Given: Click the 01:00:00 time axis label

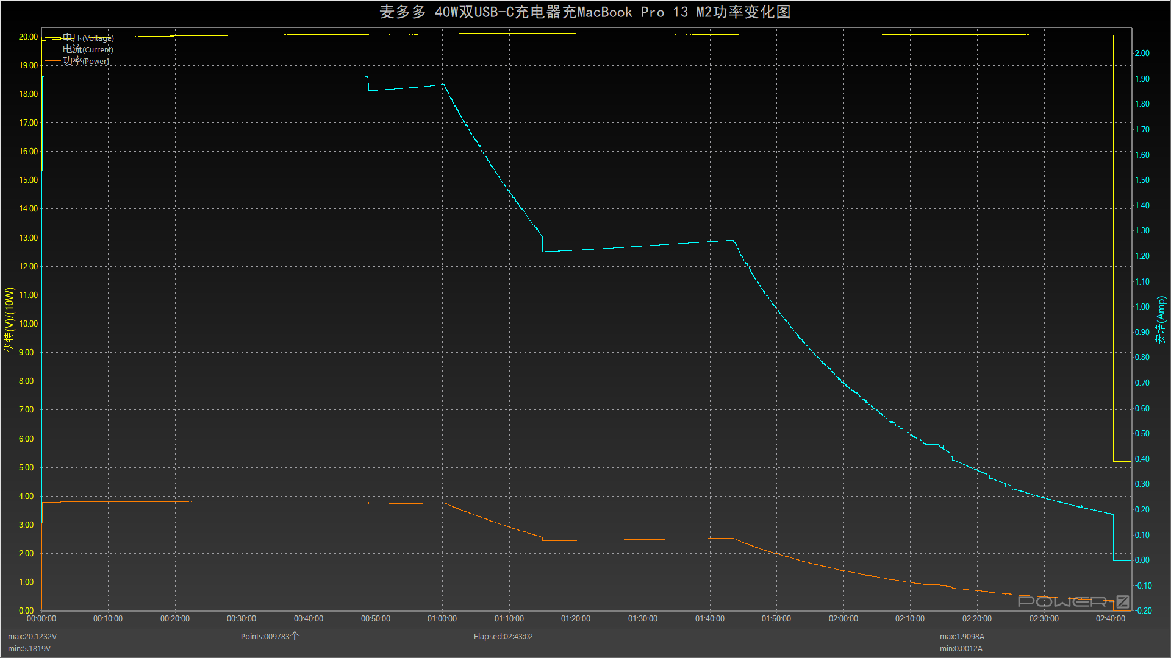Looking at the screenshot, I should point(442,618).
